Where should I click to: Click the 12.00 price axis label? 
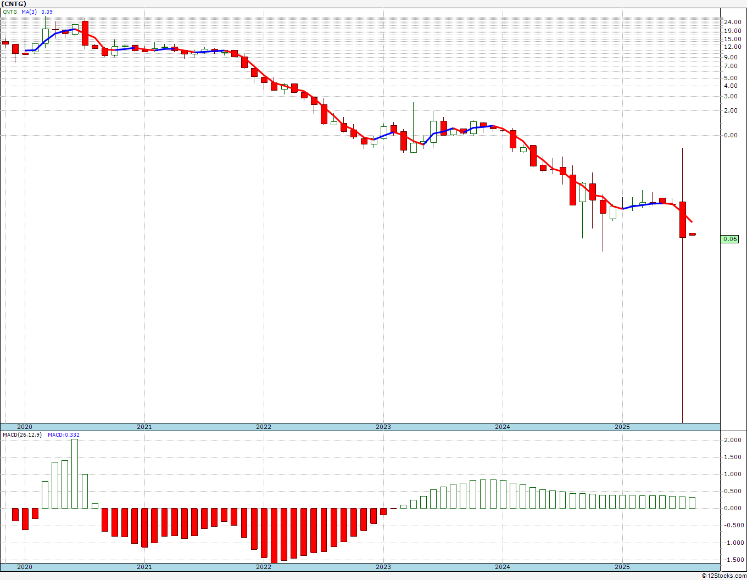pos(732,47)
